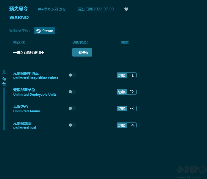The height and width of the screenshot is (179, 207).
Task: Click the F1 hotkey field
Action: 132,75
